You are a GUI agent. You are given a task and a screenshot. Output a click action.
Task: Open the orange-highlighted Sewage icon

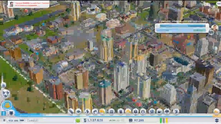(103, 112)
